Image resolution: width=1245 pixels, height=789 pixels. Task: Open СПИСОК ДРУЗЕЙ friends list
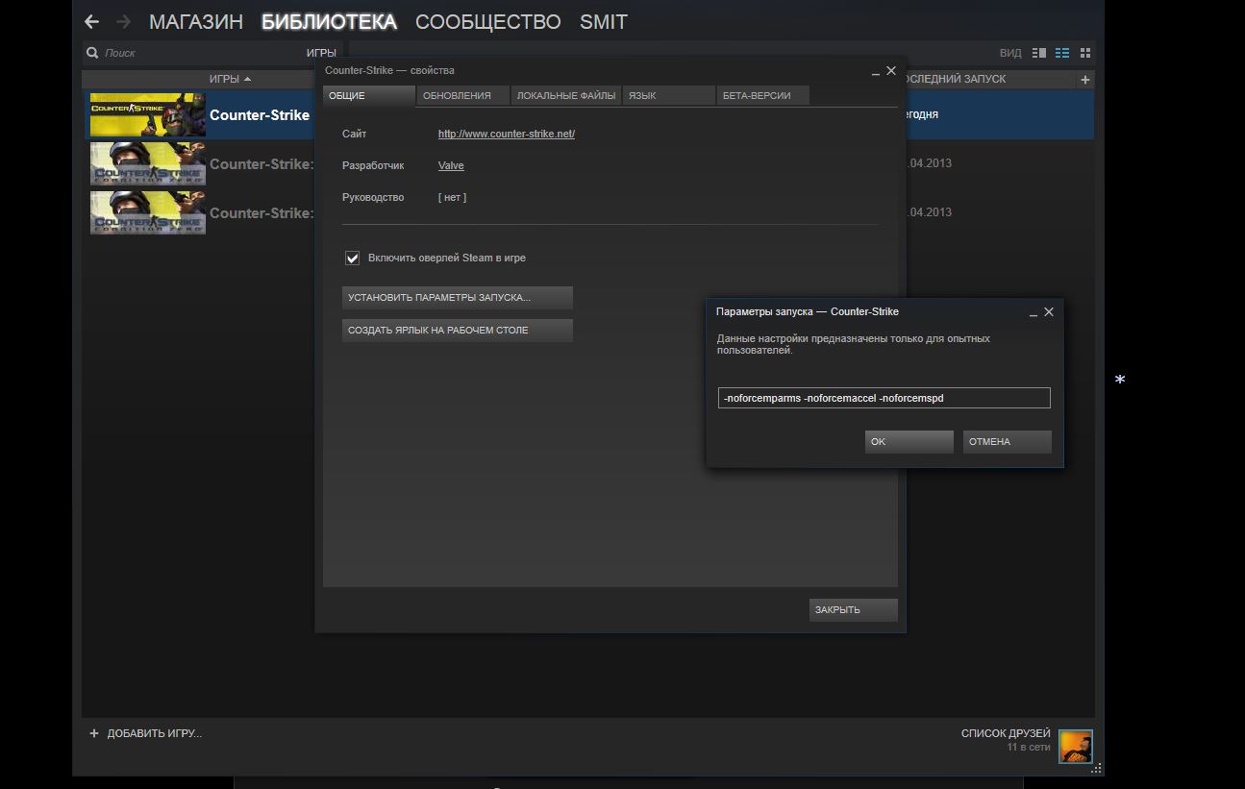coord(1006,733)
